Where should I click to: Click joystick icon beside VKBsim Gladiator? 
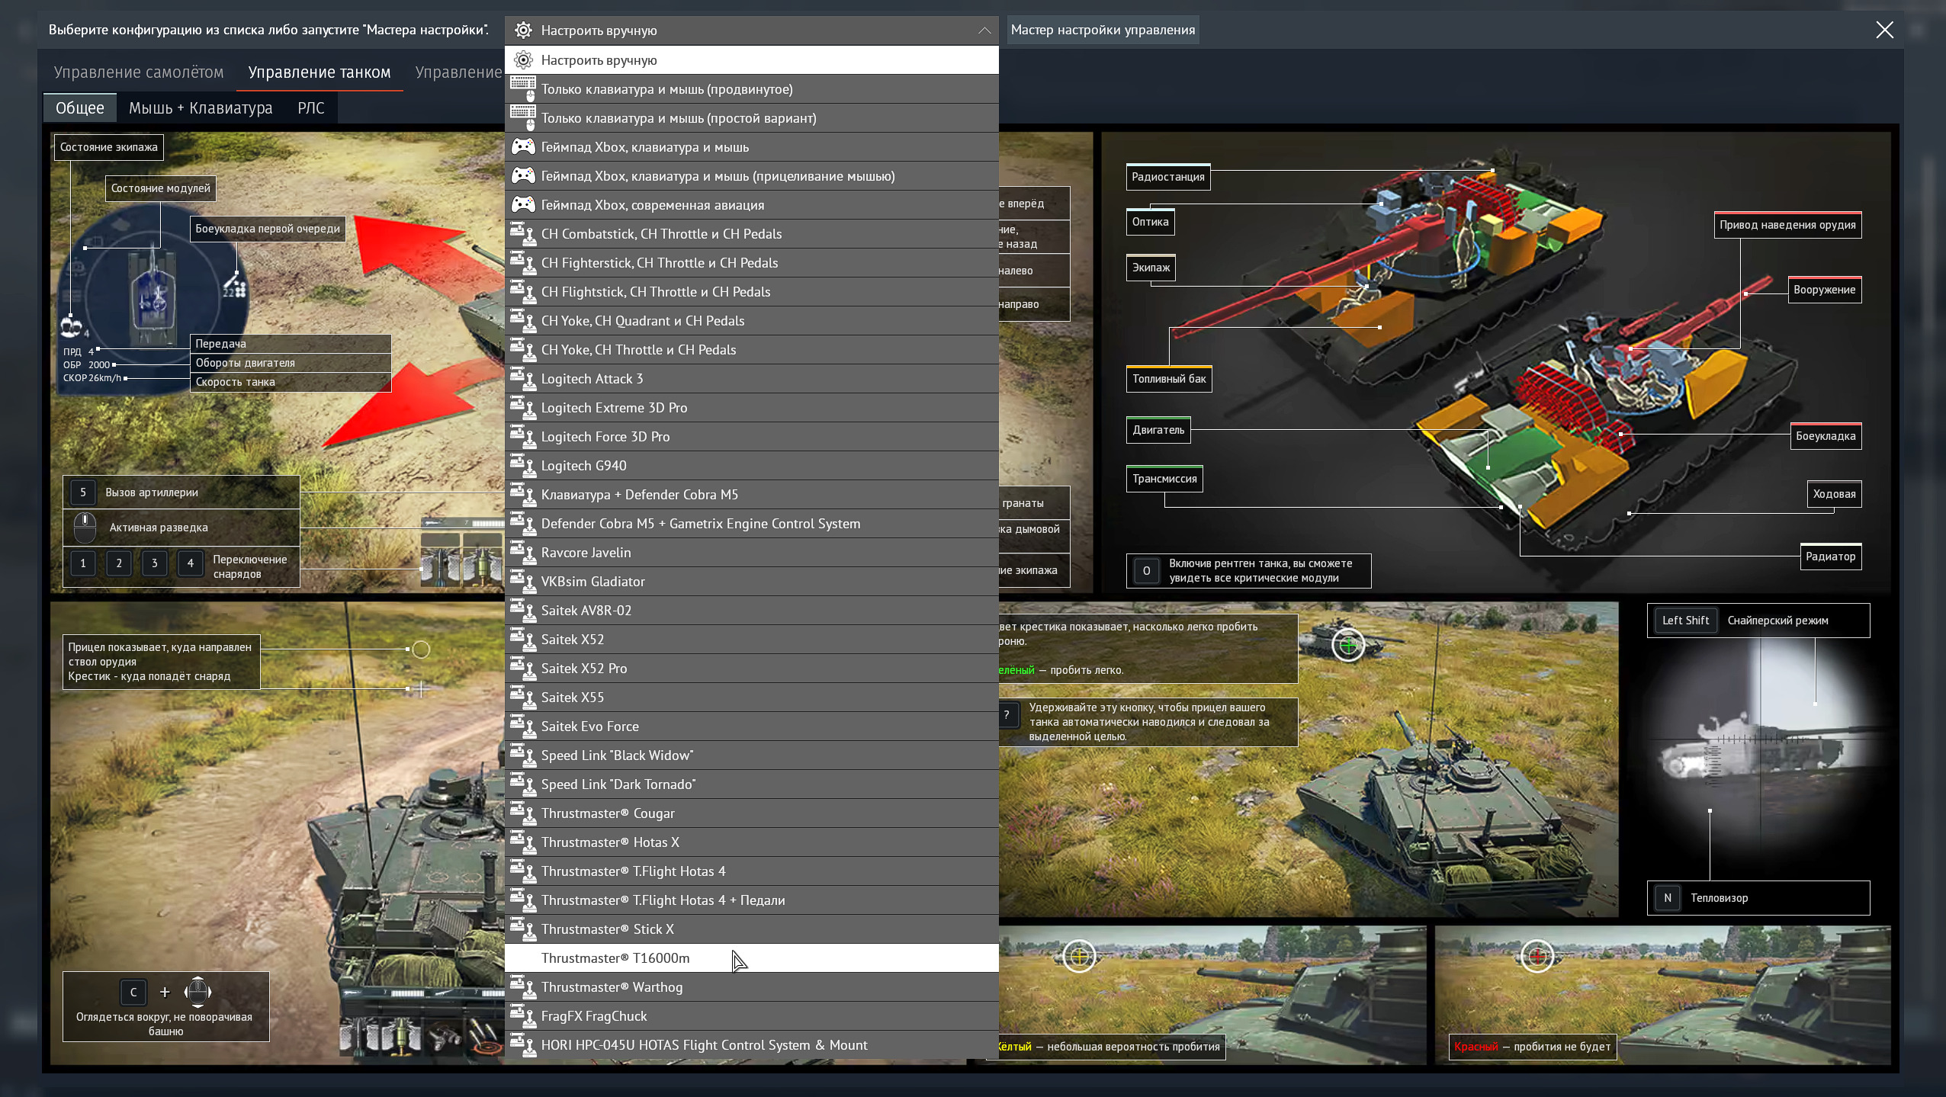tap(523, 581)
